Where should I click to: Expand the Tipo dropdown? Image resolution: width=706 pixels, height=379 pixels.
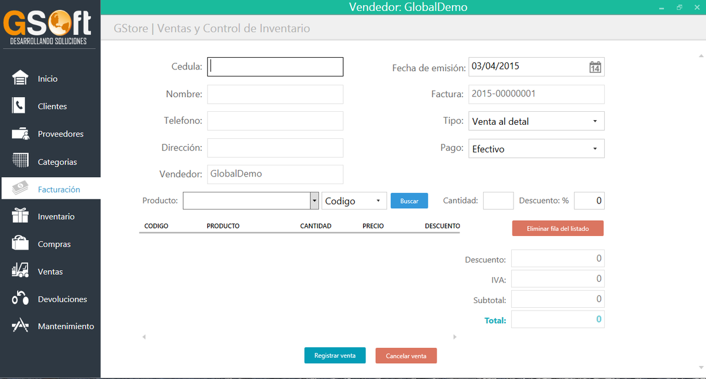(x=537, y=121)
